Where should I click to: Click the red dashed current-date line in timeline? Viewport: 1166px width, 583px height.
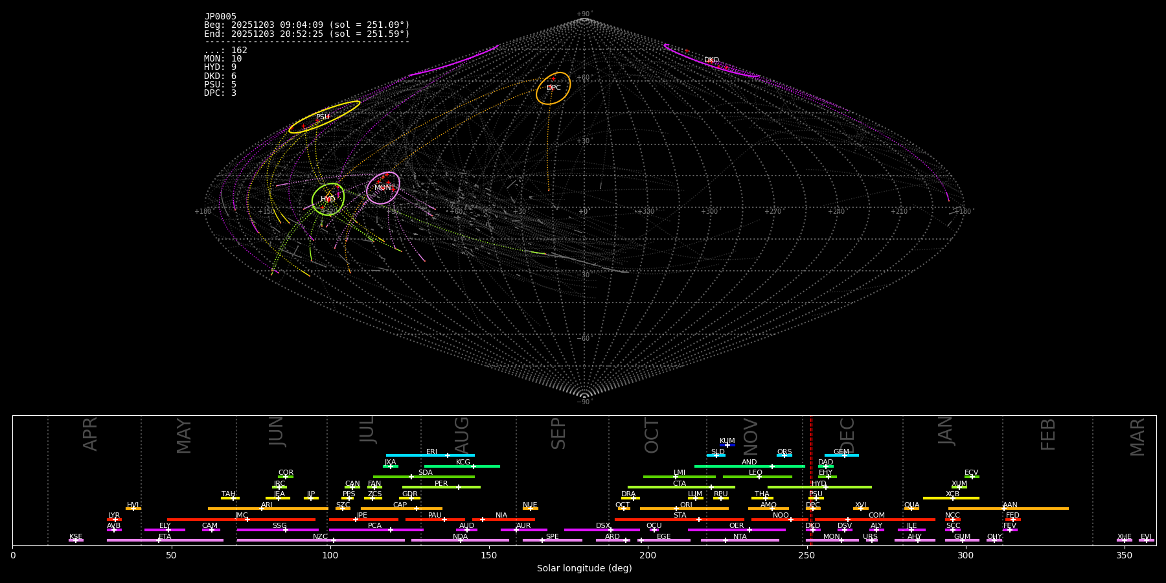point(811,480)
